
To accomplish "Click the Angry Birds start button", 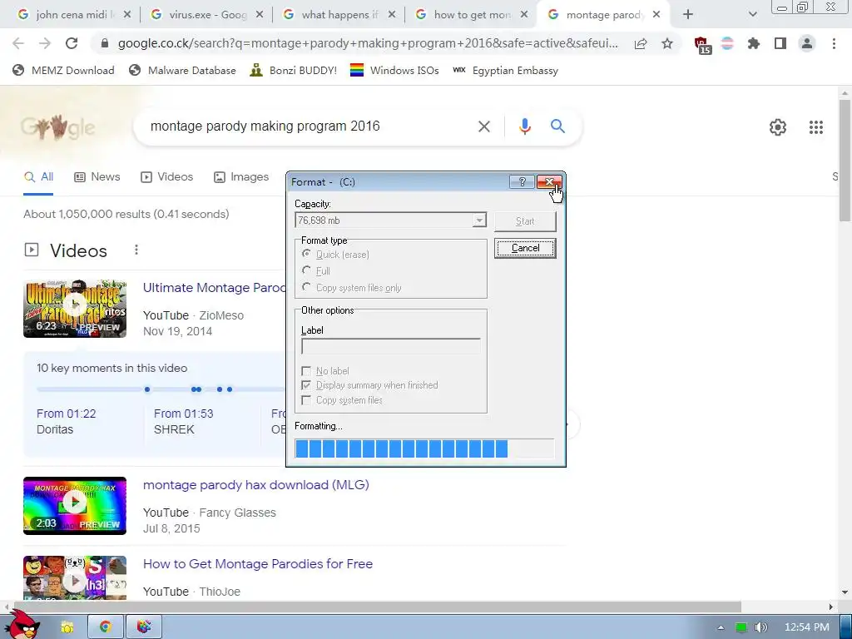I will click(x=21, y=625).
